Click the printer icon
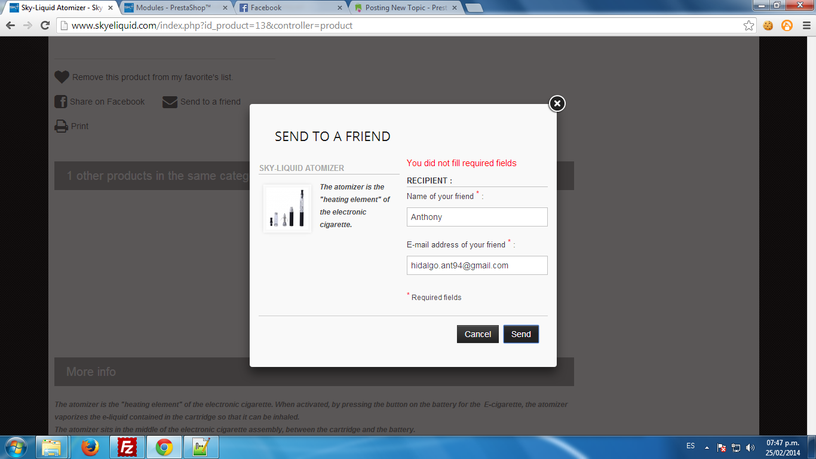The height and width of the screenshot is (459, 816). tap(62, 126)
